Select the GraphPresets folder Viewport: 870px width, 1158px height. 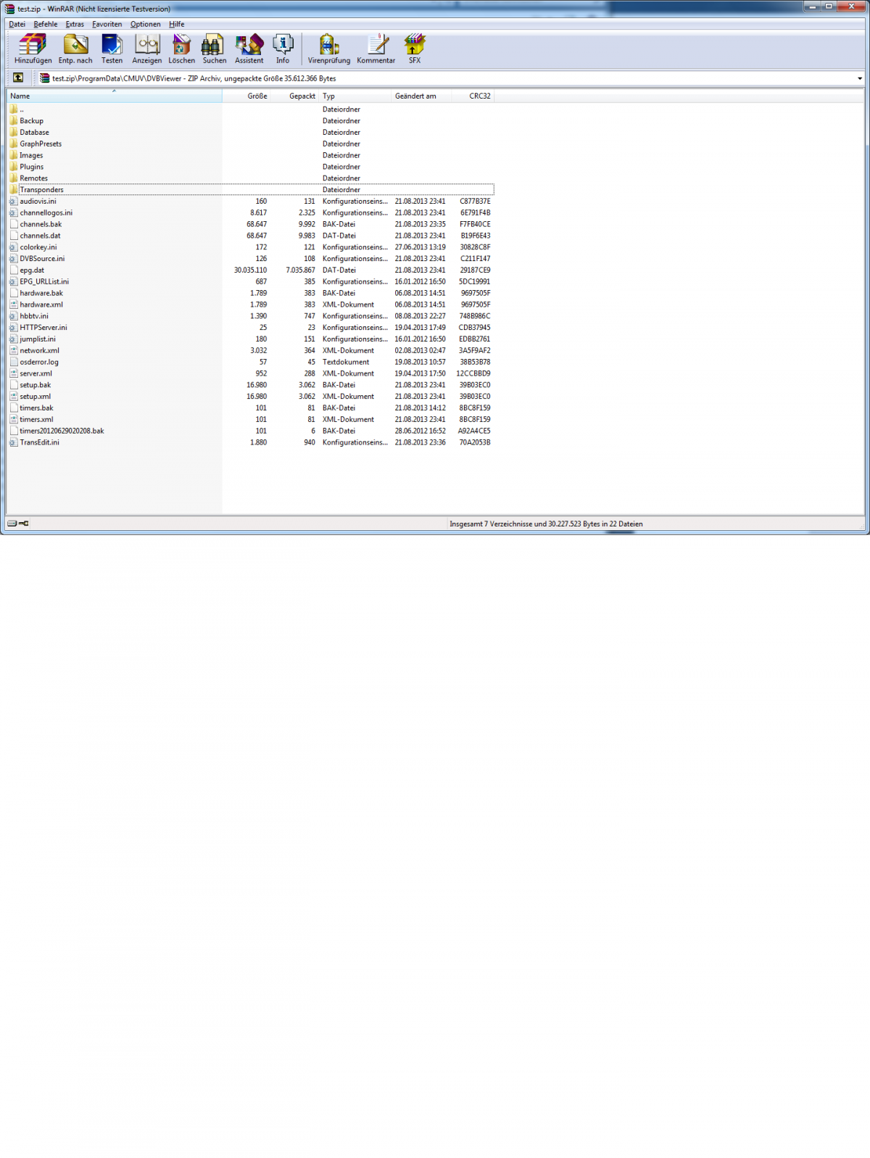pos(251,144)
